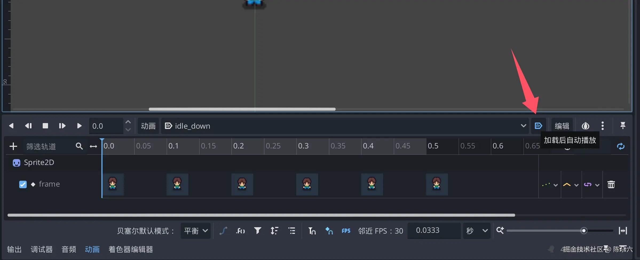Image resolution: width=640 pixels, height=260 pixels.
Task: Play the idle_down animation forward
Action: tap(79, 126)
